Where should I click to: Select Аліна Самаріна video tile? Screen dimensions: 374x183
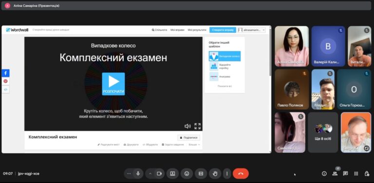tap(292, 46)
